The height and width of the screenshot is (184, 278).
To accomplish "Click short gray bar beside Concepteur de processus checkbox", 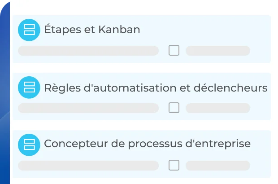I will 218,166.
